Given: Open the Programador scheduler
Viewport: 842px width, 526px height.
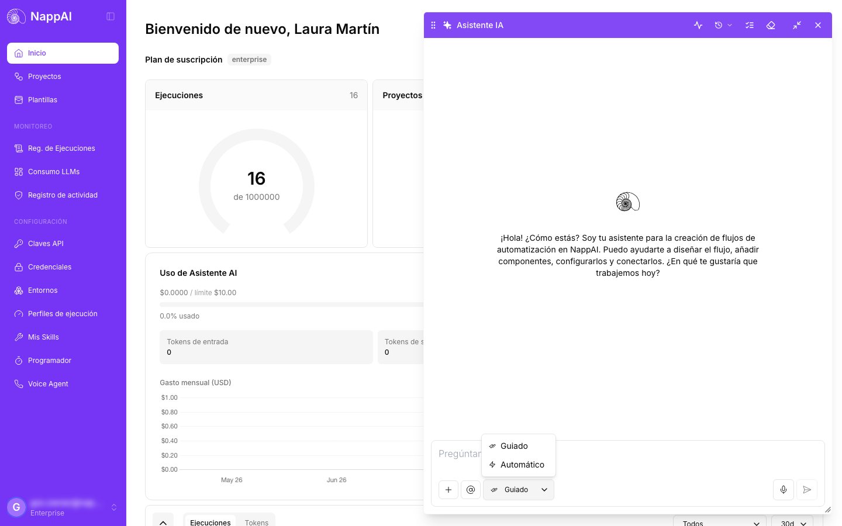Looking at the screenshot, I should 63,361.
